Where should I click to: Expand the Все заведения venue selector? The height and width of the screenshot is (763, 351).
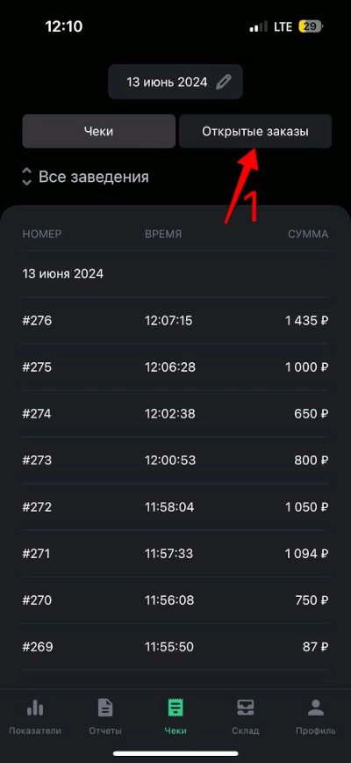(x=85, y=177)
